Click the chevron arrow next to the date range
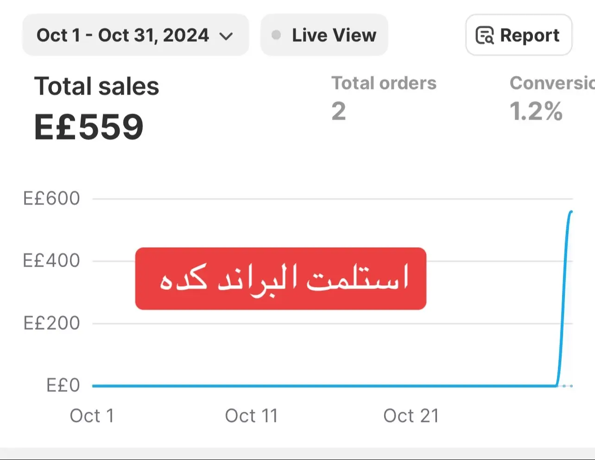The height and width of the screenshot is (460, 595). point(226,37)
